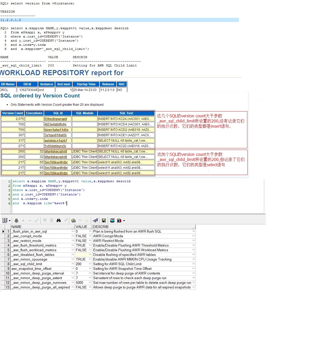Viewport: 310px width, 351px height.
Task: Click the green check post-changes icon
Action: click(x=36, y=220)
